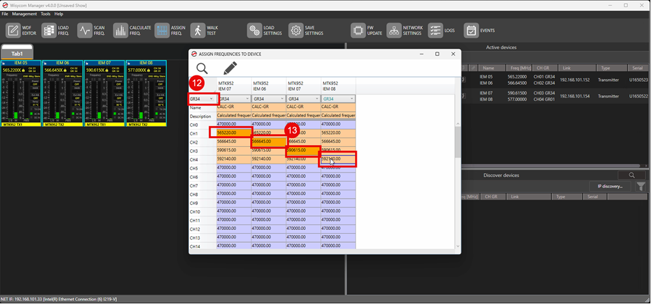The height and width of the screenshot is (304, 651).
Task: Click Serial column header in Active devices
Action: click(x=639, y=68)
